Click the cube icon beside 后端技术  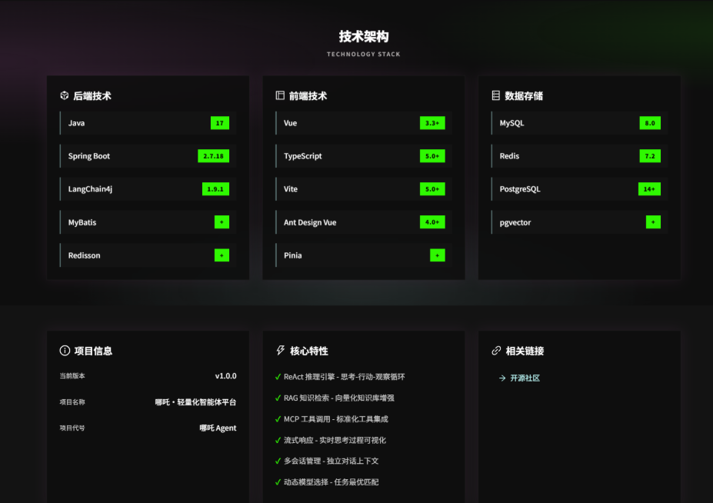64,95
